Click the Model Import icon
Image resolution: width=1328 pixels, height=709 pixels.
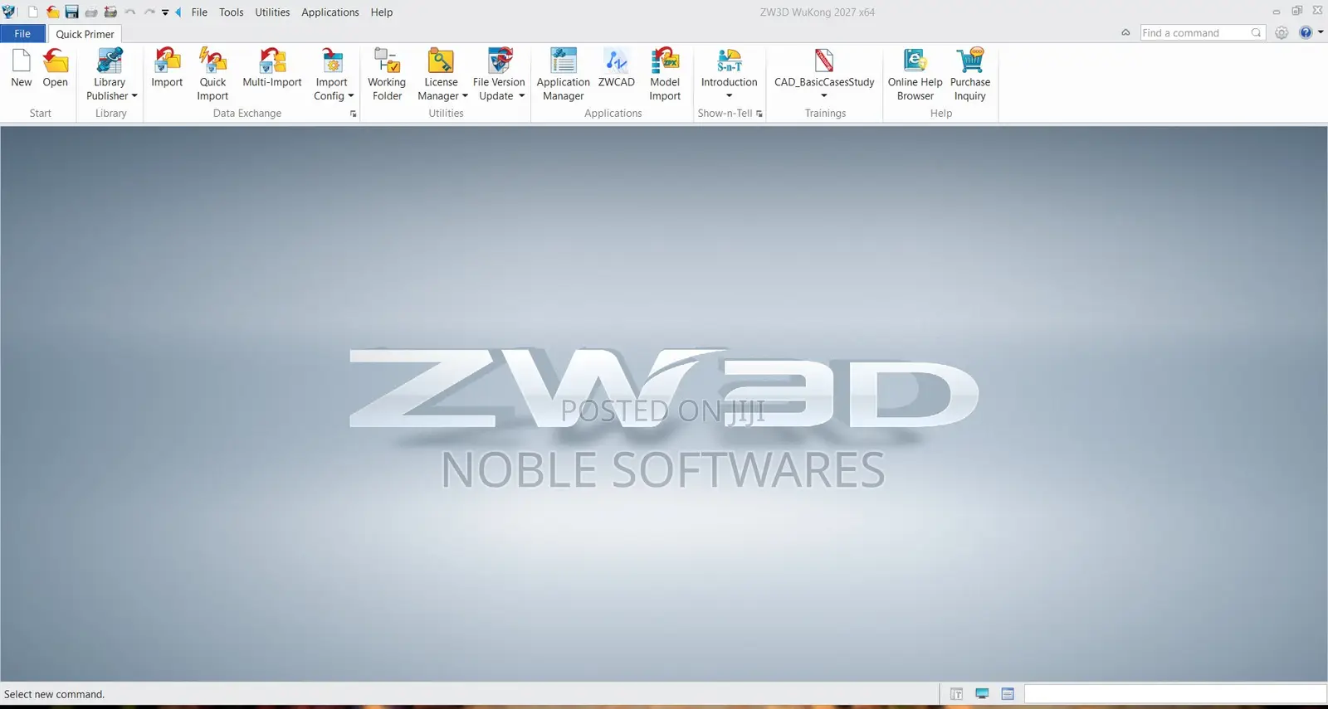(665, 61)
